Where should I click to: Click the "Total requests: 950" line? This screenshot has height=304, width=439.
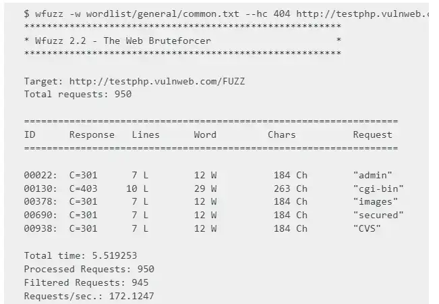point(78,95)
